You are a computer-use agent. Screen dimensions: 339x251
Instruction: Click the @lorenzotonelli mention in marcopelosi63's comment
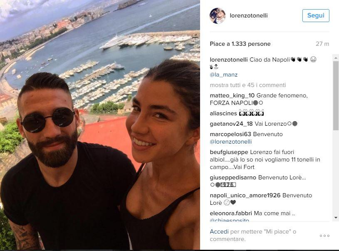tap(231, 142)
